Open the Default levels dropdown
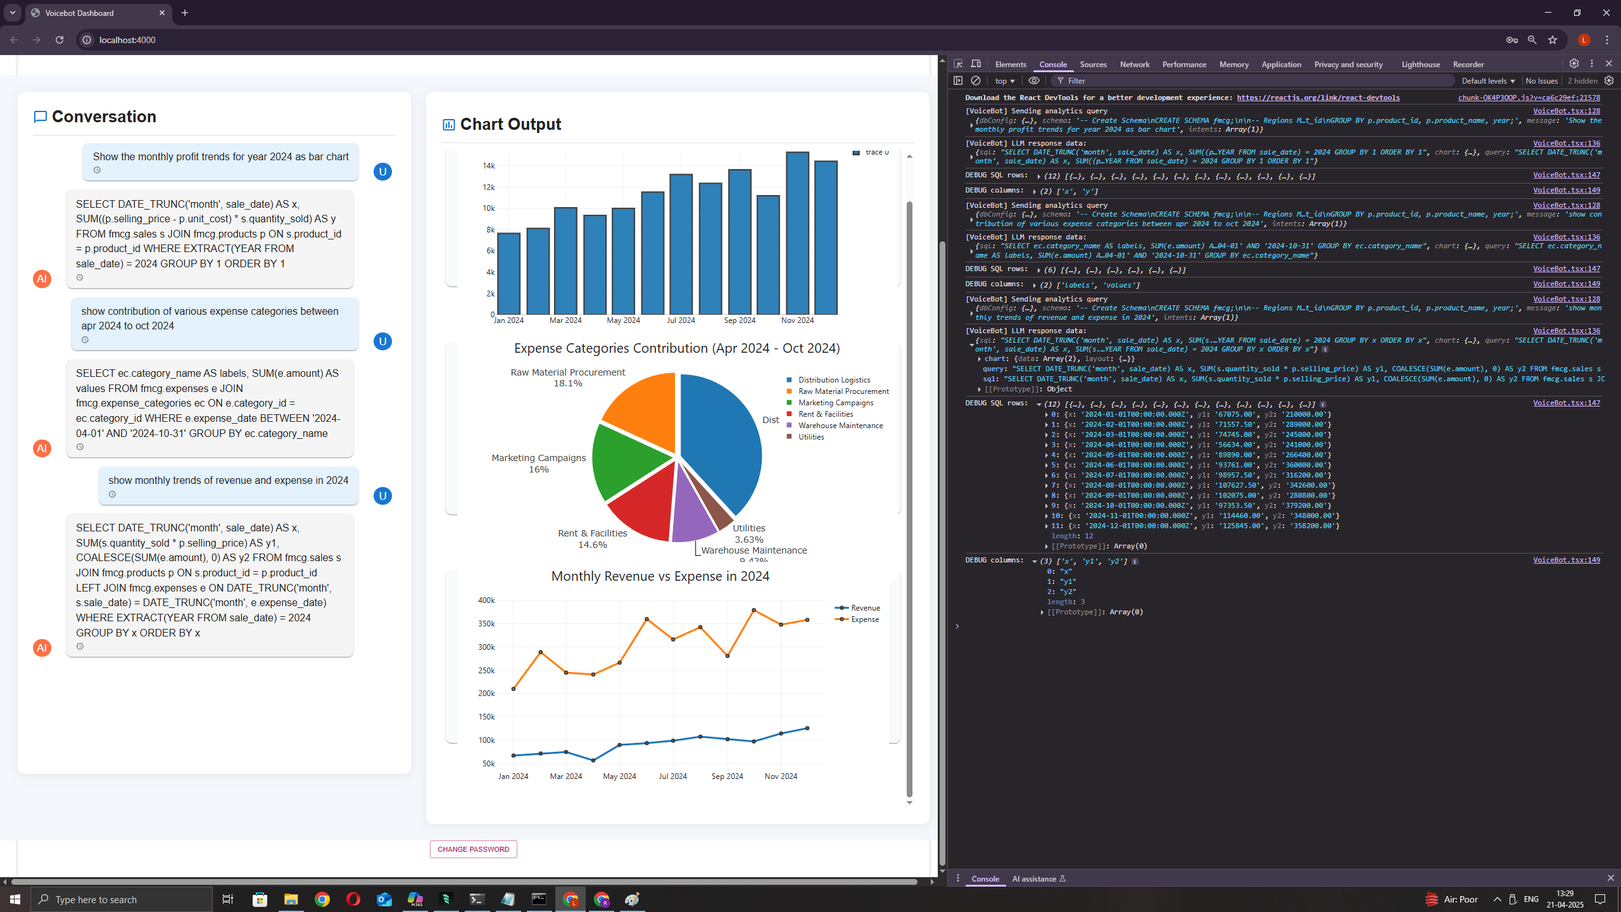 coord(1488,81)
